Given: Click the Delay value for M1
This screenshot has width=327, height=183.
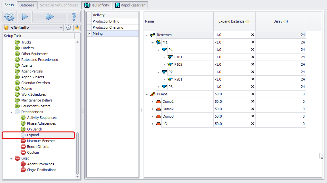Looking at the screenshot, I should [280, 42].
